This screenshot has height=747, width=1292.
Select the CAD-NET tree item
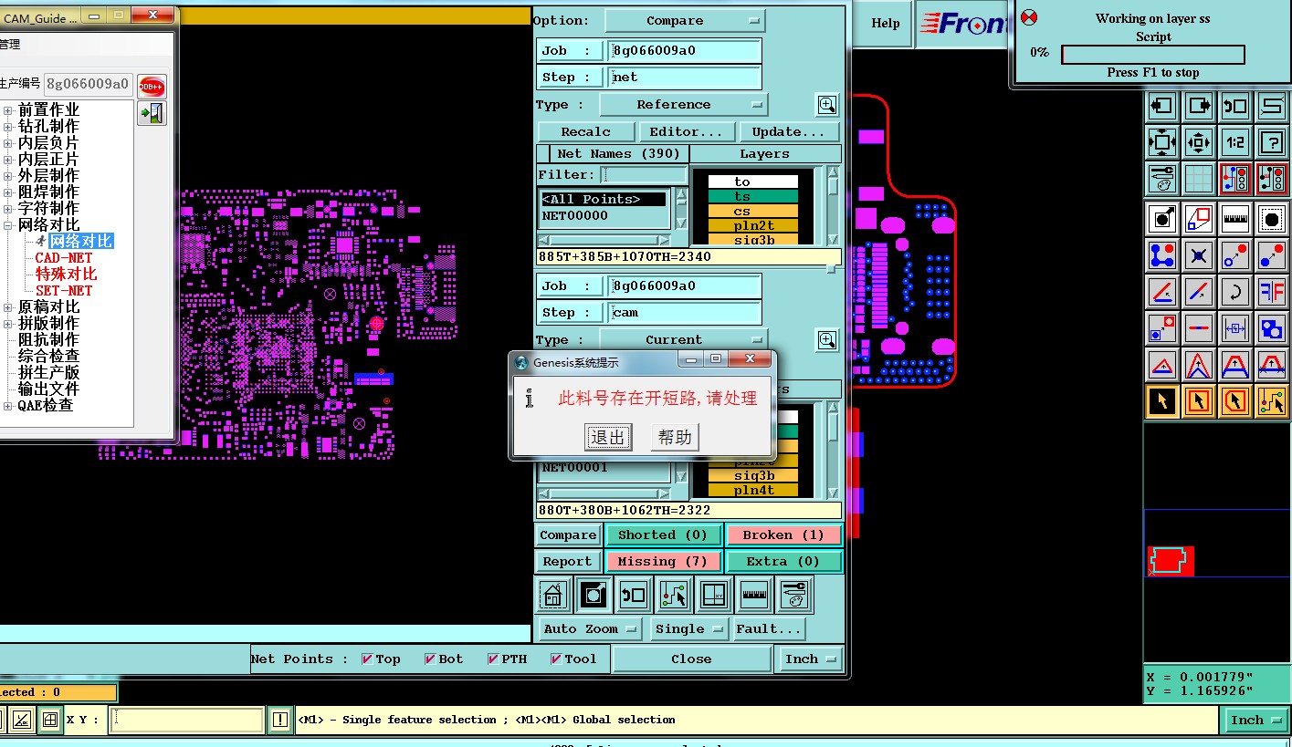[x=64, y=258]
